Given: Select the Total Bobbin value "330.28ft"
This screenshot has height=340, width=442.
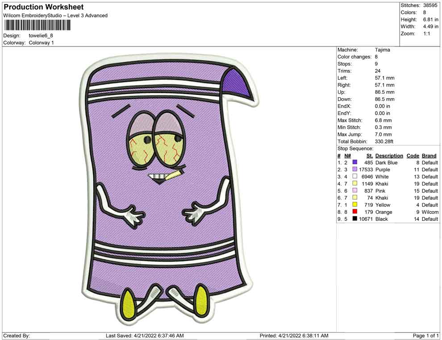Looking at the screenshot, I should [384, 141].
